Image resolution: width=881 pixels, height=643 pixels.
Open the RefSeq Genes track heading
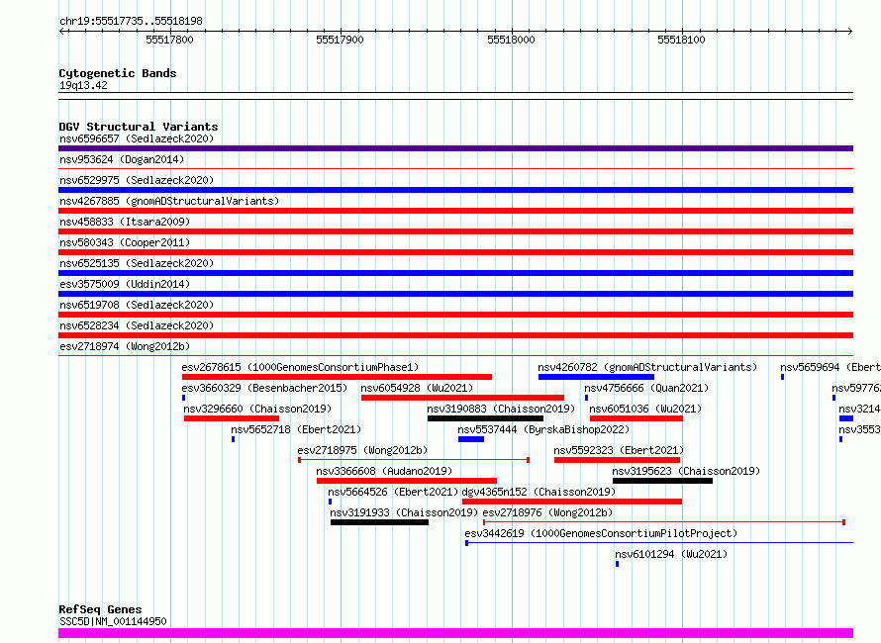(100, 609)
